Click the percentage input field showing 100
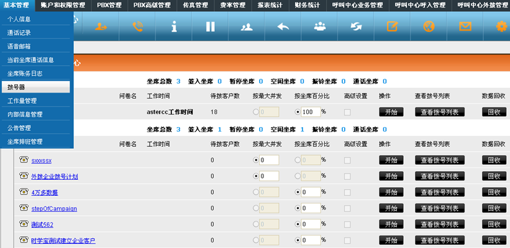Viewport: 510px width, 248px height. click(310, 112)
